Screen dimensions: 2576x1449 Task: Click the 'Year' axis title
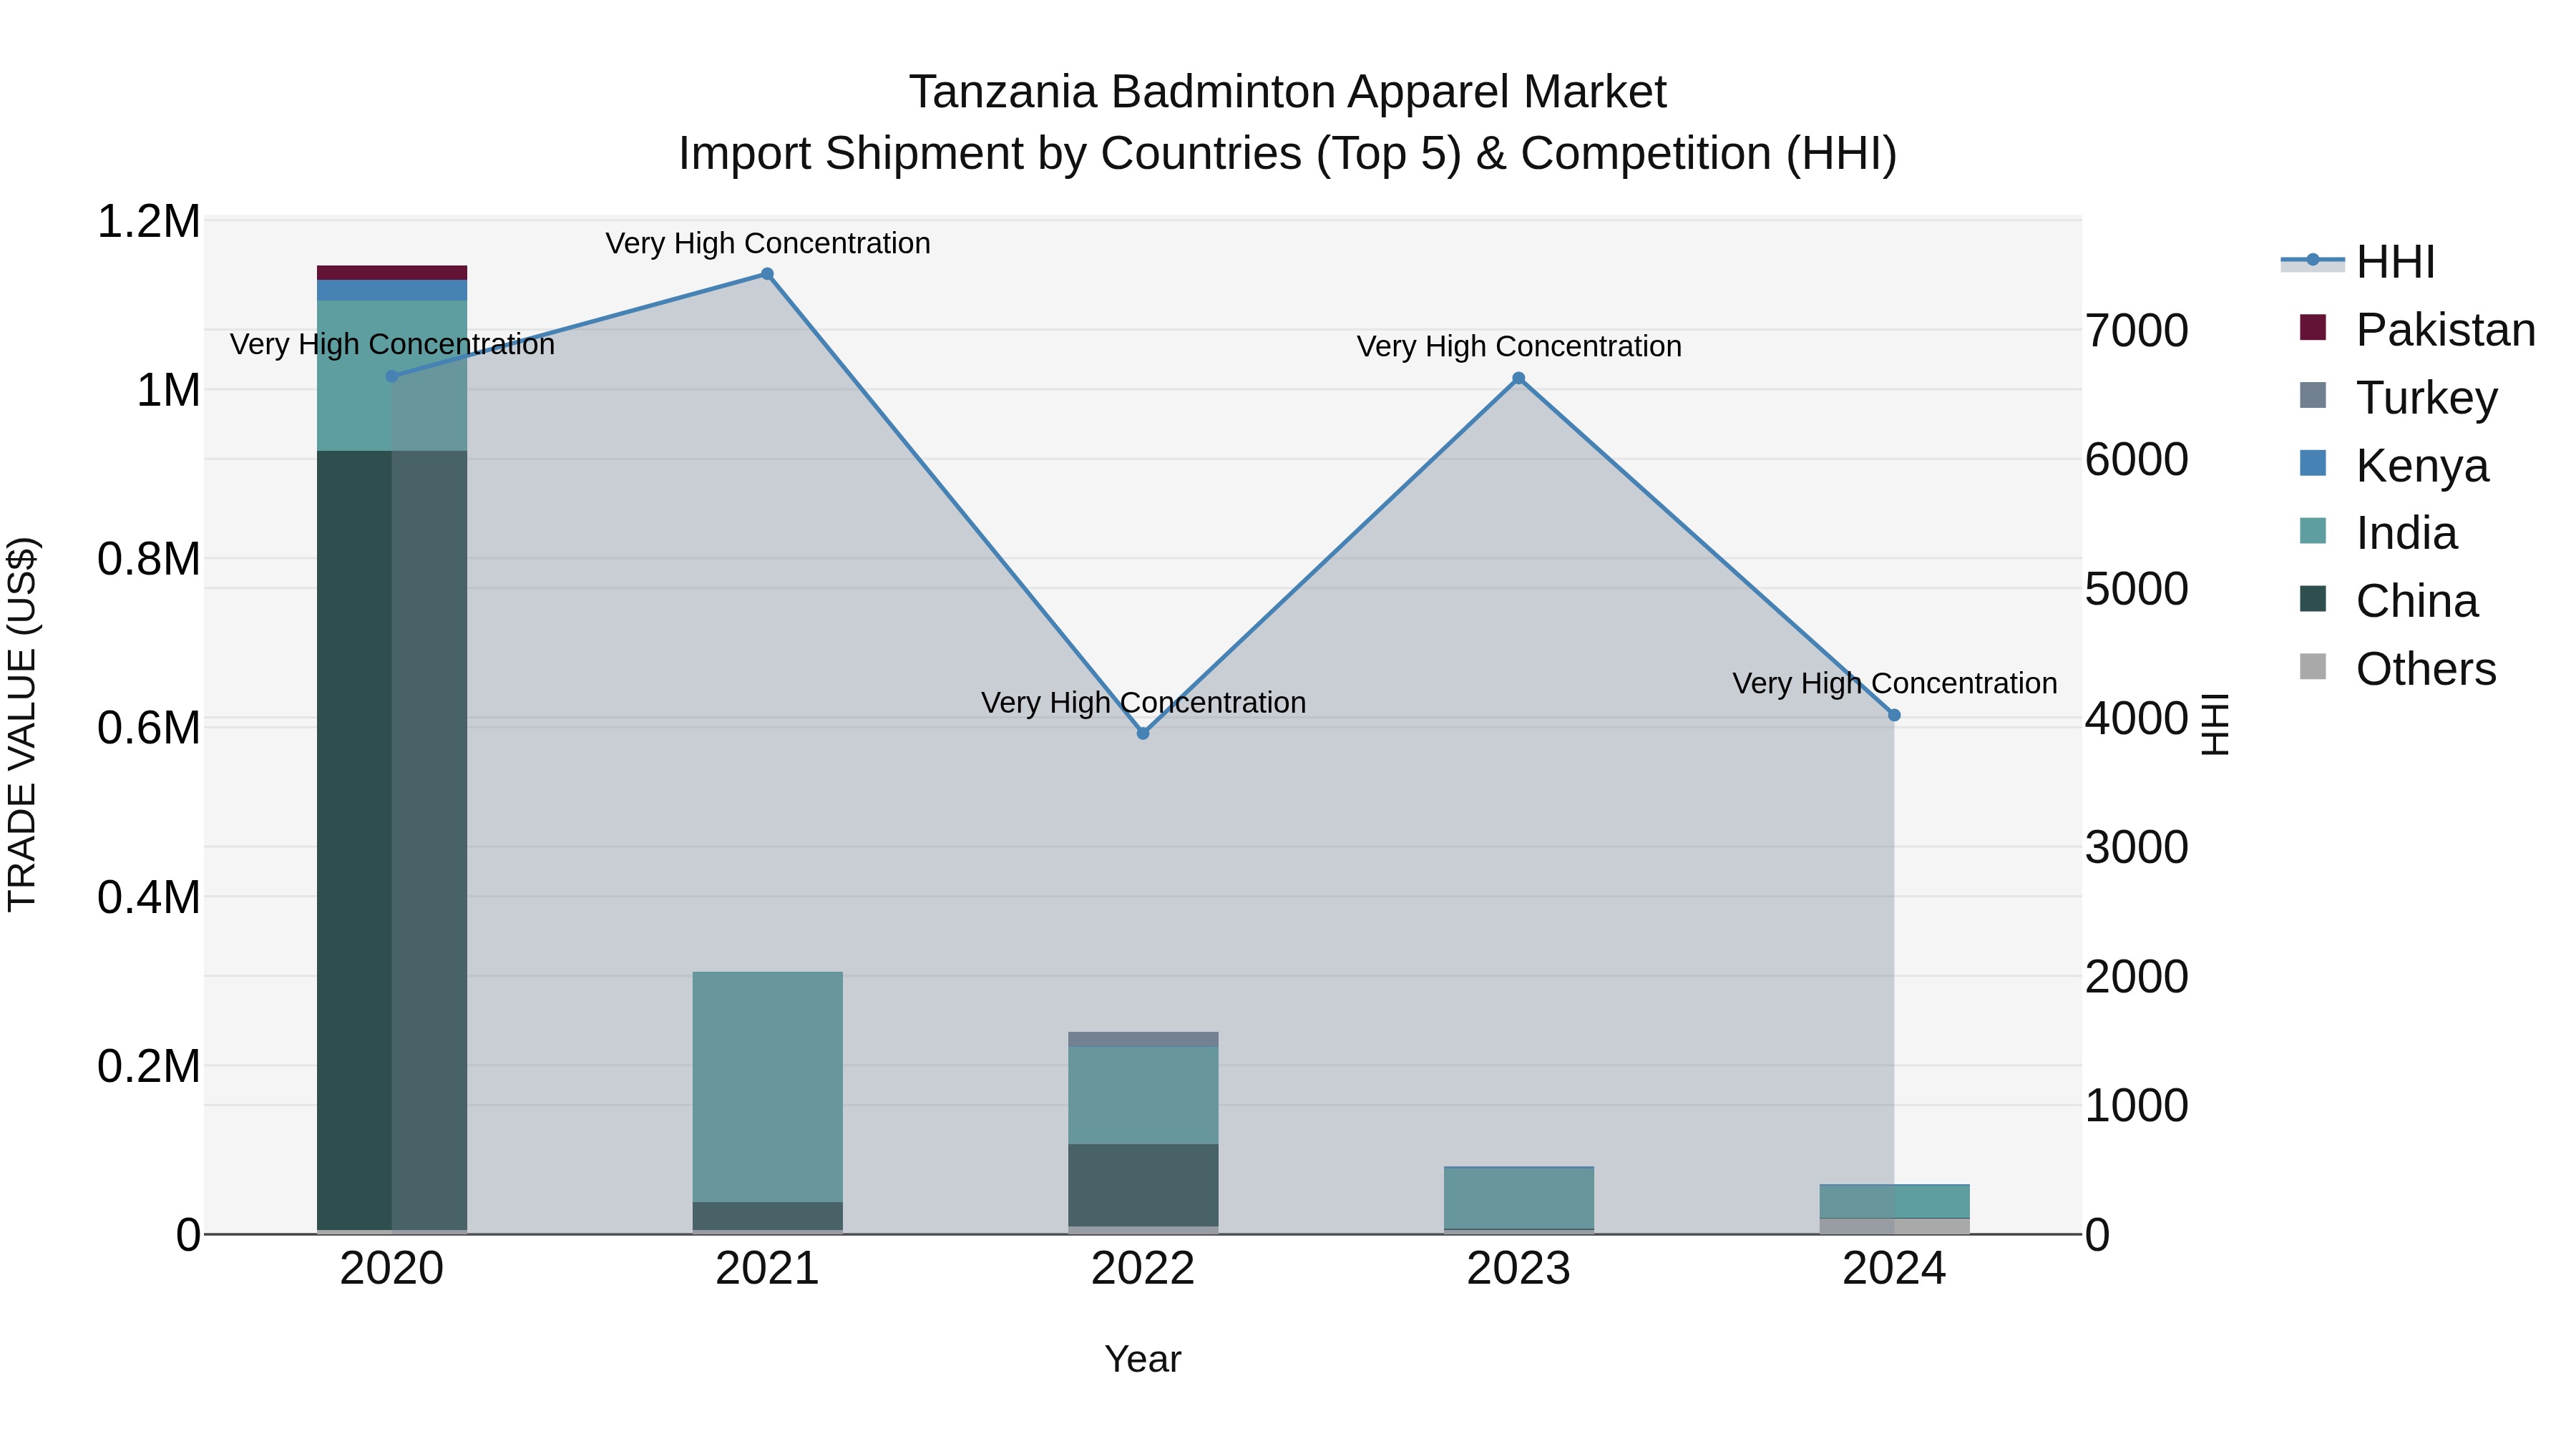(1143, 1359)
